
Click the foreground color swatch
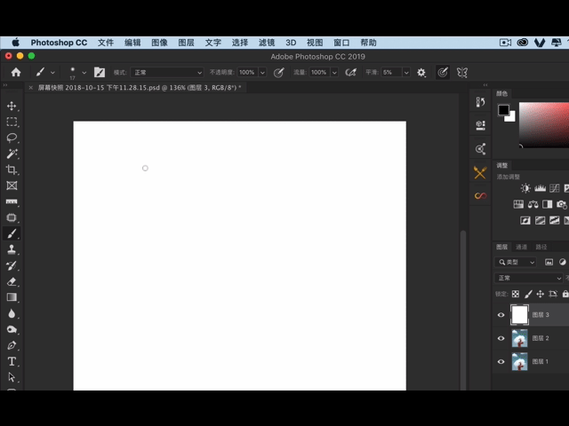[503, 110]
